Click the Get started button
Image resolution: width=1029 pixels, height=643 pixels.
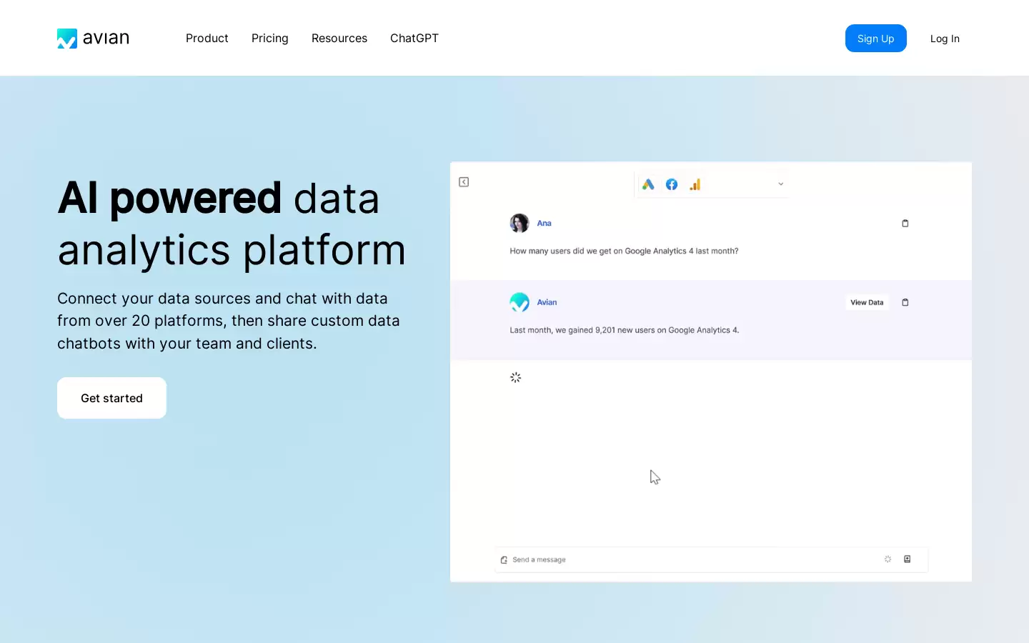(x=111, y=398)
